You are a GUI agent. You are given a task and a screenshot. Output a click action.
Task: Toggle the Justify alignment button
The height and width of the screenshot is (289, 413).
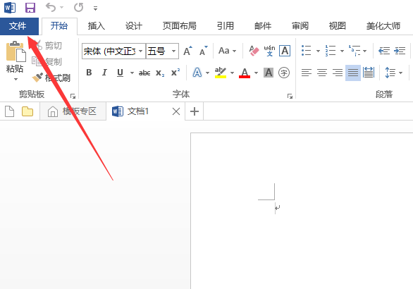pyautogui.click(x=353, y=73)
